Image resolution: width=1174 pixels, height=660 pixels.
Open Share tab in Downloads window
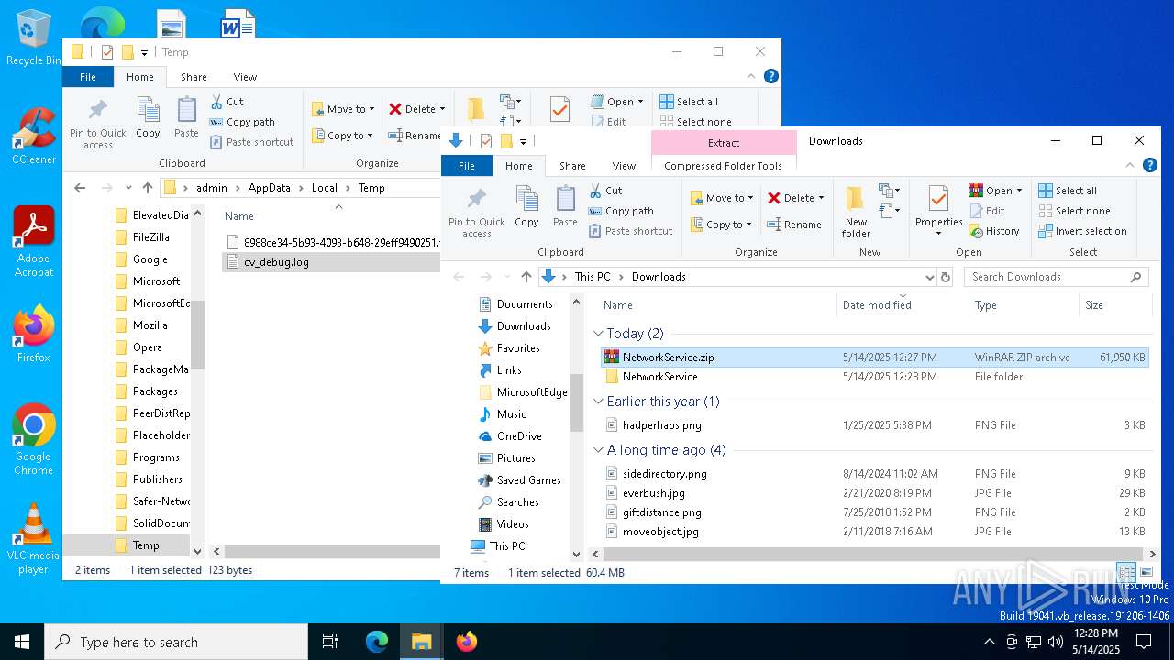pyautogui.click(x=572, y=166)
